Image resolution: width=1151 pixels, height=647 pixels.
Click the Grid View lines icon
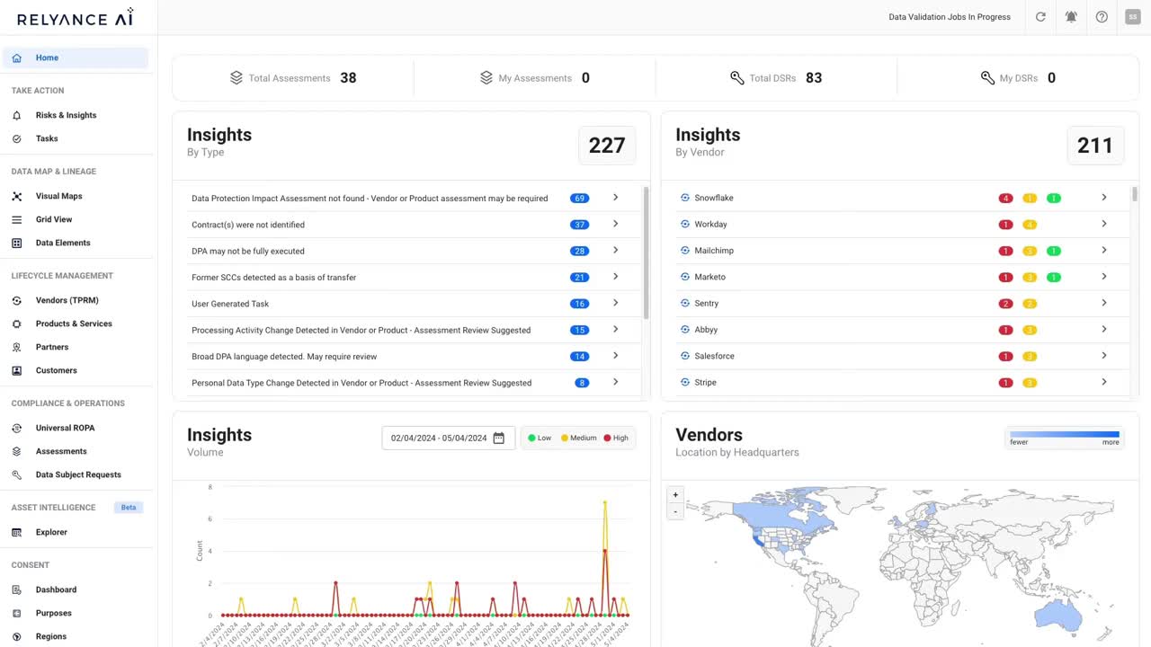click(17, 219)
